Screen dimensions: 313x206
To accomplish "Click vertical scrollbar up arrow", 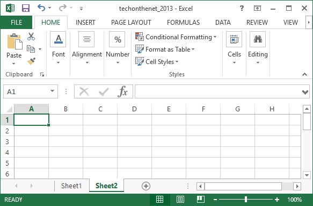I will click(x=307, y=109).
